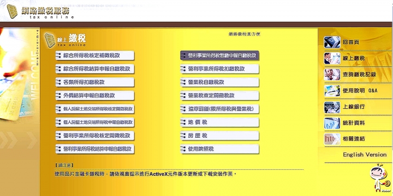
Task: Choose 外僑結算申報自繳稅款
Action: (95, 95)
